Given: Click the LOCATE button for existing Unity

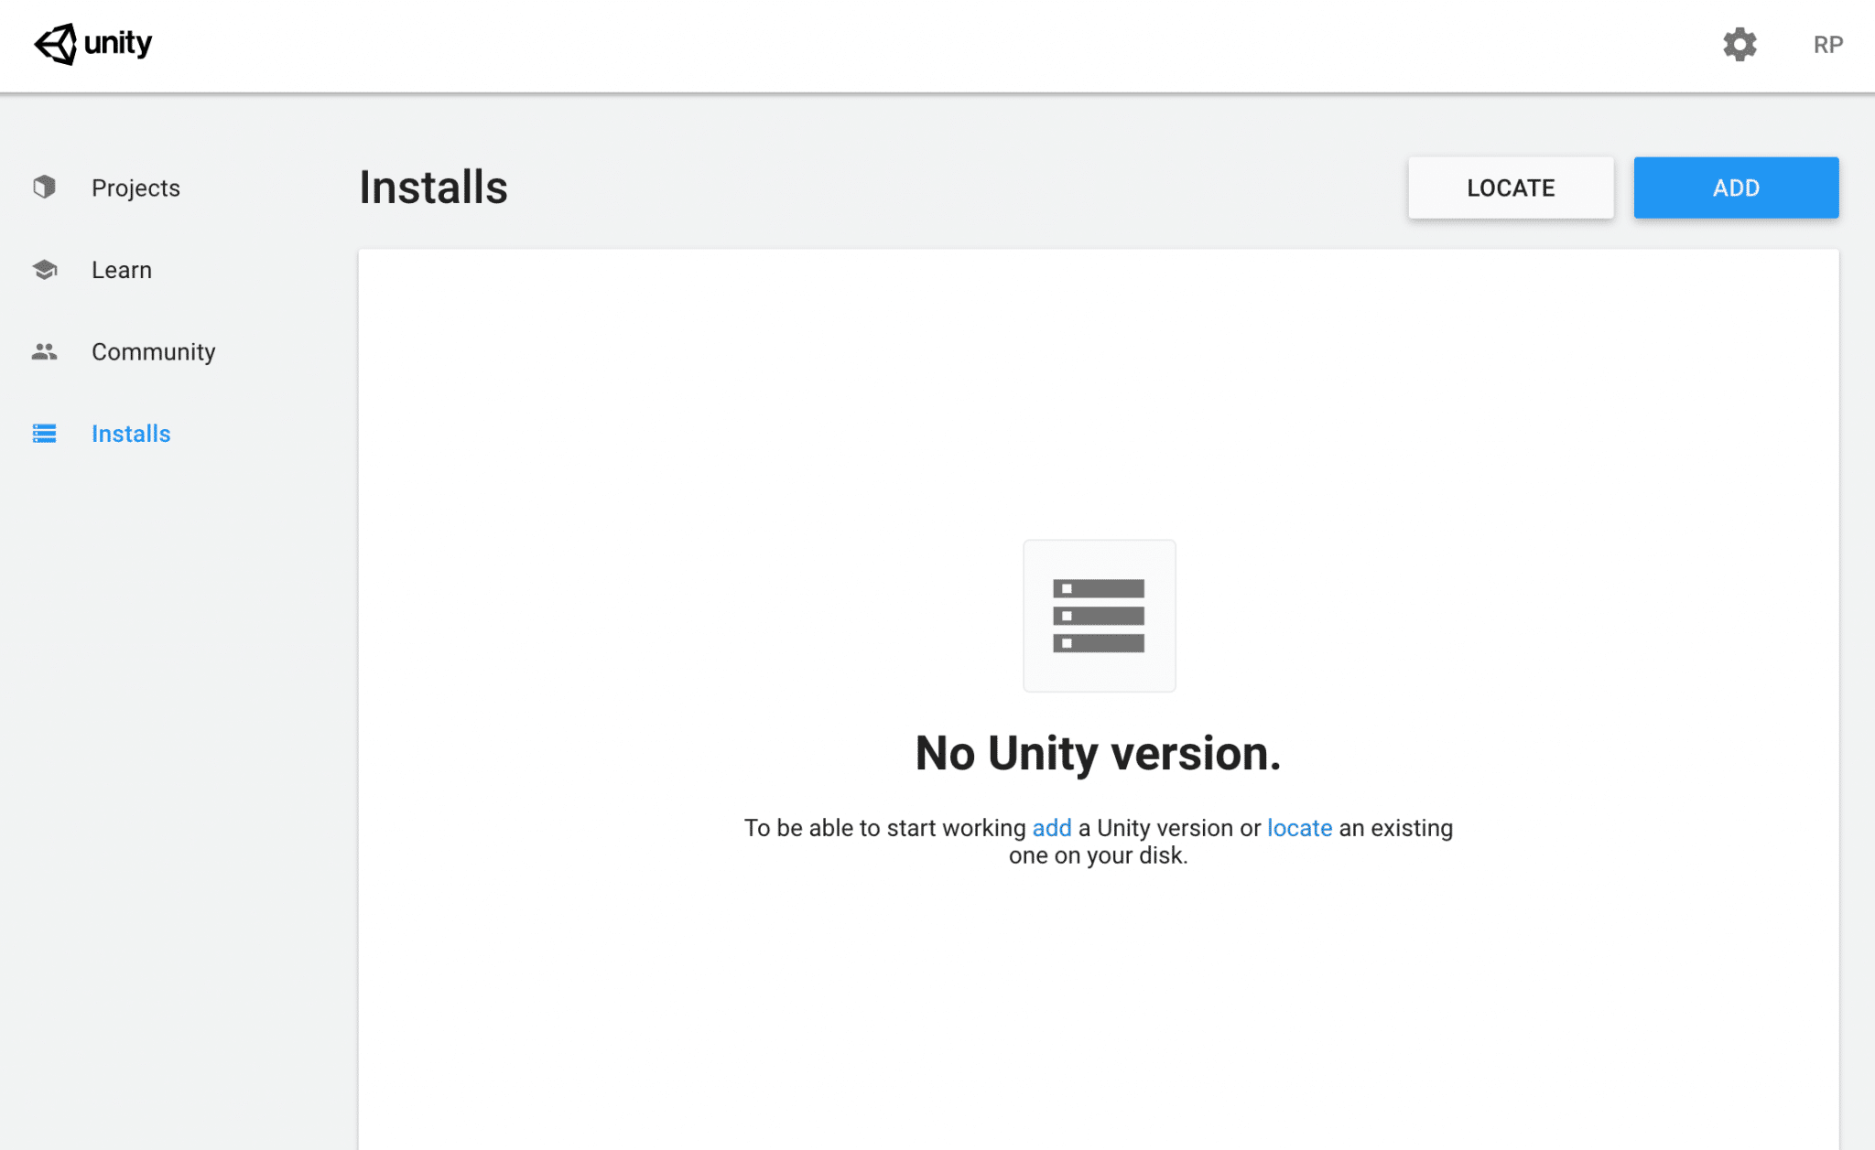Looking at the screenshot, I should (x=1511, y=188).
